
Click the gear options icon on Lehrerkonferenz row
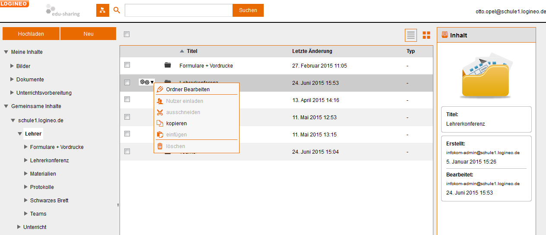(x=145, y=82)
